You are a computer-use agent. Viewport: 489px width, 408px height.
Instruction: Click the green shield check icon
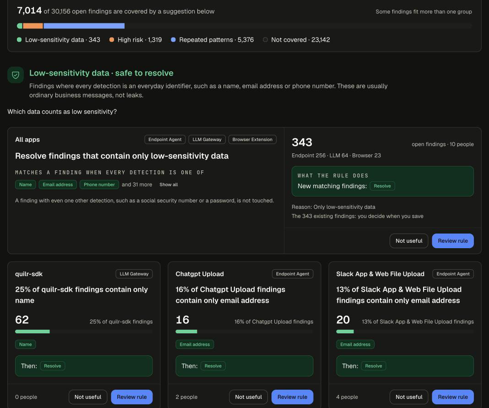[16, 75]
